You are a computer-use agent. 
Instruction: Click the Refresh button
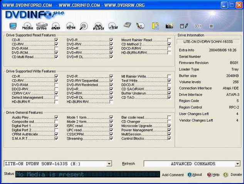point(128,164)
